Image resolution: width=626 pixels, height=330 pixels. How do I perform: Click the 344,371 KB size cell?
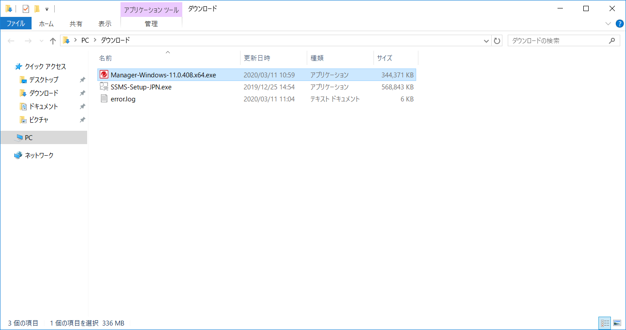[397, 75]
